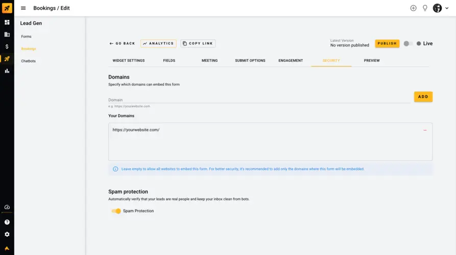Open Chatbots in Lead Gen menu
Screen dimensions: 456x255
tap(28, 61)
